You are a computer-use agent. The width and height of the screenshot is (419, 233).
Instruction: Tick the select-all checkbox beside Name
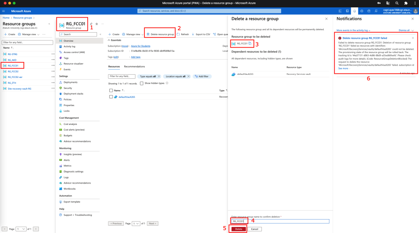click(111, 90)
